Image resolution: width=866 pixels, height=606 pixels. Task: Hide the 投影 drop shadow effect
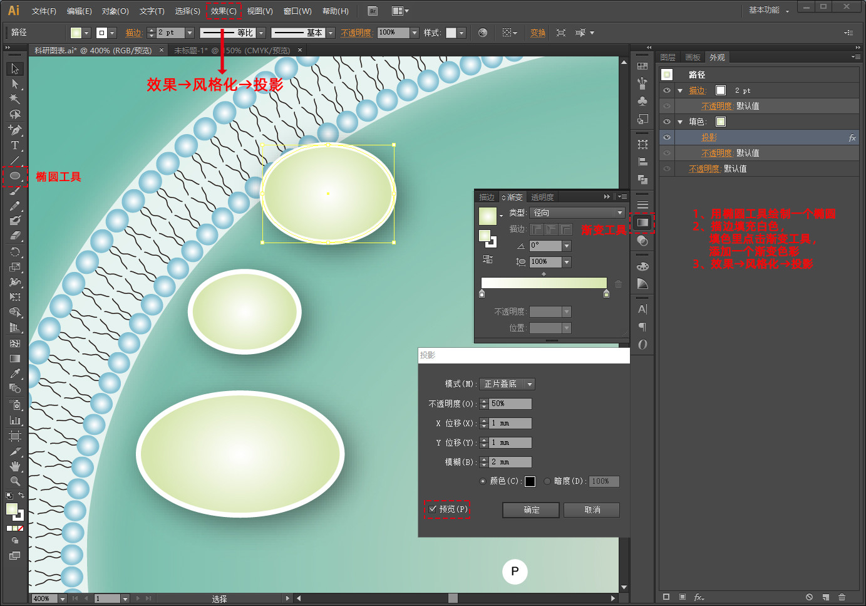(666, 137)
